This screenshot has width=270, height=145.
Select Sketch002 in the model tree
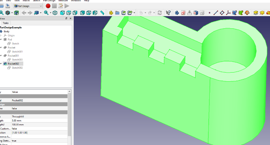tap(17, 68)
